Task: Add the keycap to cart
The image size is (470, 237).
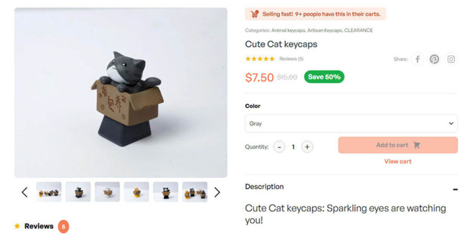Action: (398, 145)
